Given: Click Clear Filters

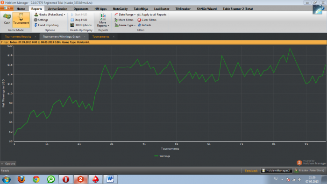Looking at the screenshot, I should pyautogui.click(x=147, y=20).
